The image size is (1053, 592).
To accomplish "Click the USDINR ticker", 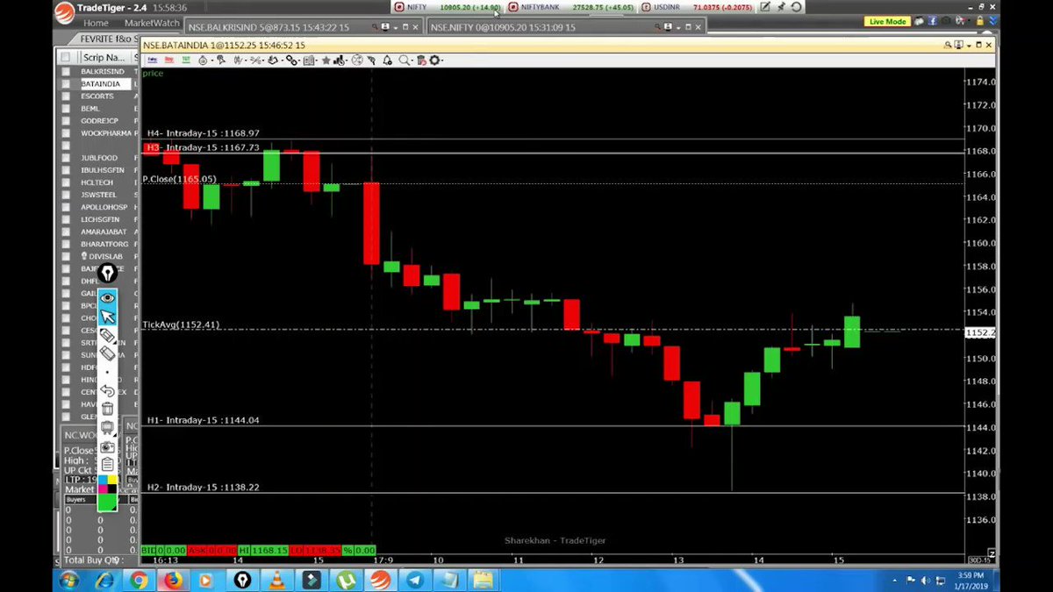I will pos(697,7).
